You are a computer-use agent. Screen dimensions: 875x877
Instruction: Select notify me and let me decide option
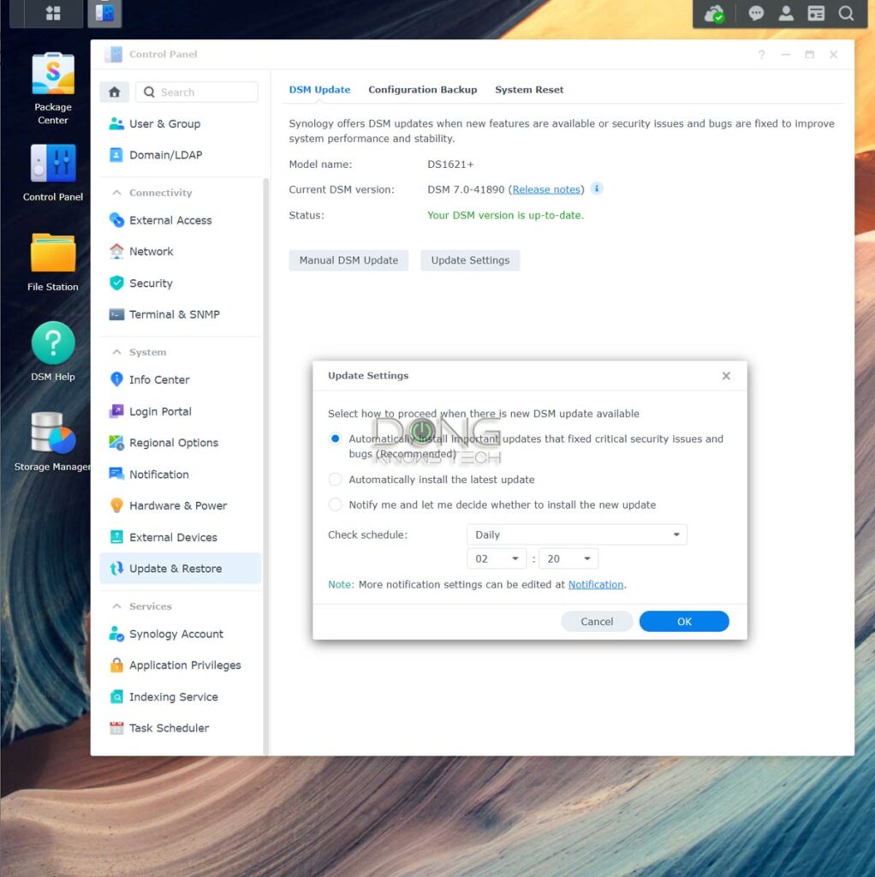coord(335,504)
